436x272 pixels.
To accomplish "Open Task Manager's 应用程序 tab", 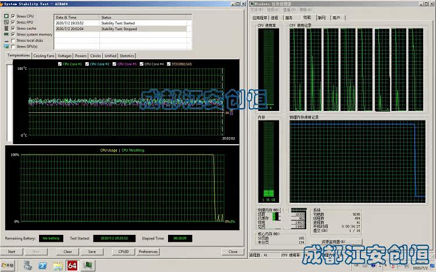I will [x=260, y=18].
